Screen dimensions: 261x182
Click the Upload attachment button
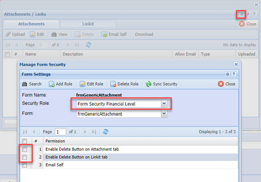[x=15, y=34]
